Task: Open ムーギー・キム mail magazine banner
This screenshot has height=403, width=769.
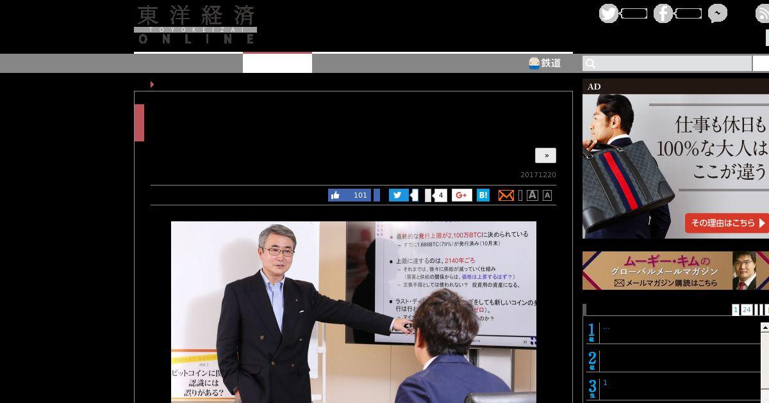Action: pos(675,271)
